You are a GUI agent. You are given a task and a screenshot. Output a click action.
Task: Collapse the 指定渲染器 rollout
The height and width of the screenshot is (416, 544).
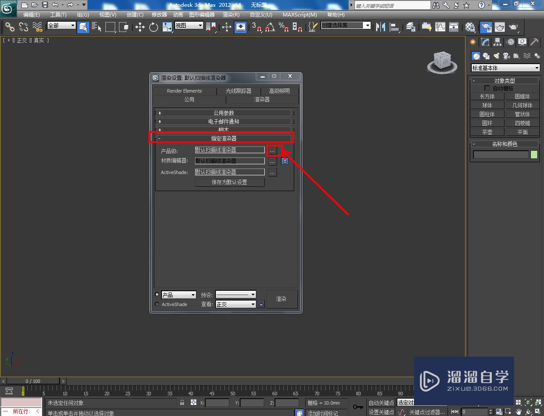224,138
